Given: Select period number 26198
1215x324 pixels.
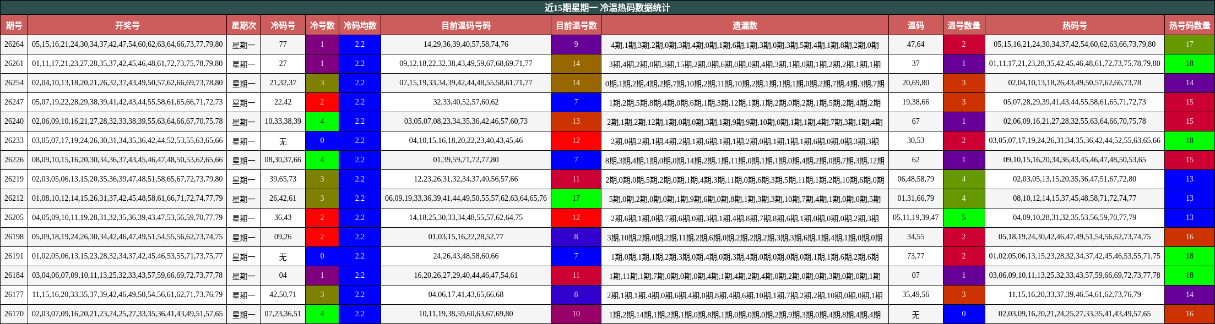Looking at the screenshot, I should point(14,237).
